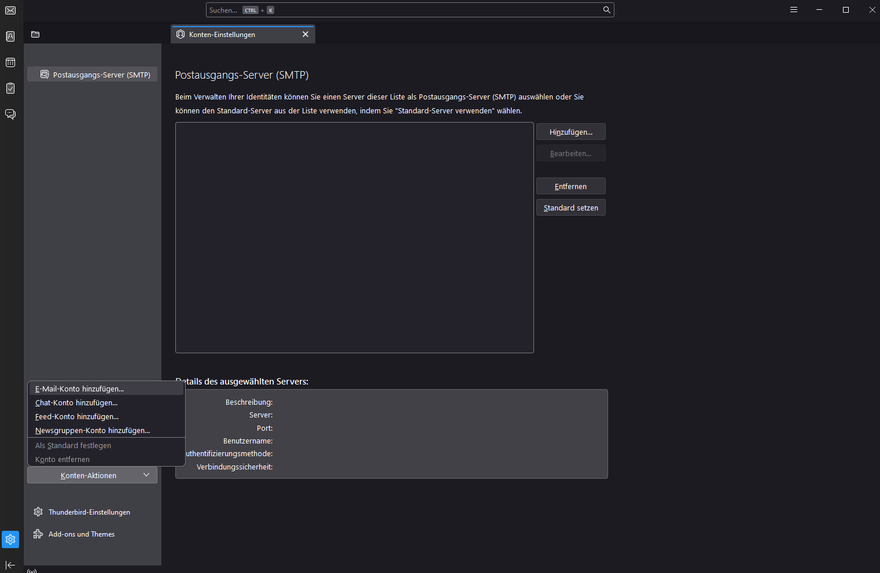Open the Tasks space icon
880x573 pixels.
[x=10, y=88]
